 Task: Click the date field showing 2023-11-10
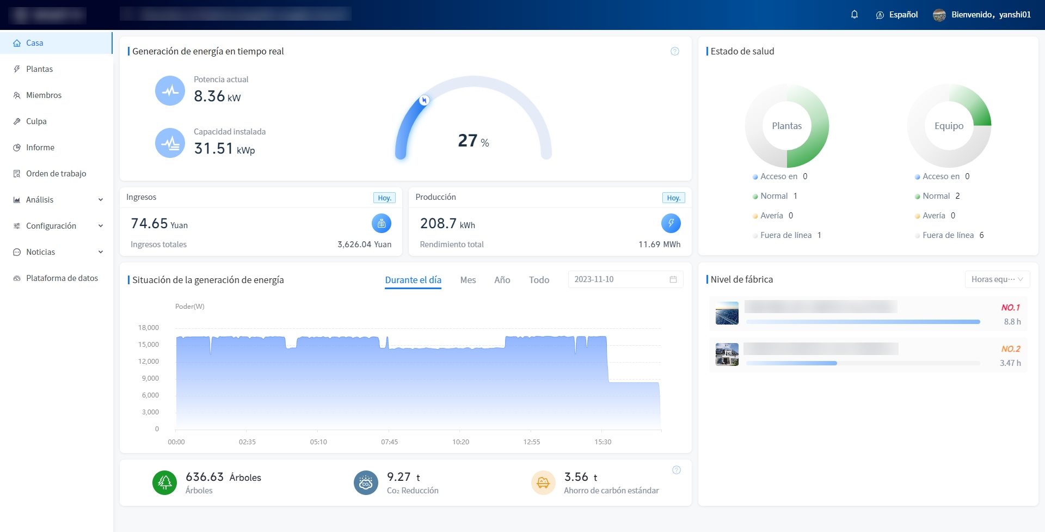[x=626, y=279]
